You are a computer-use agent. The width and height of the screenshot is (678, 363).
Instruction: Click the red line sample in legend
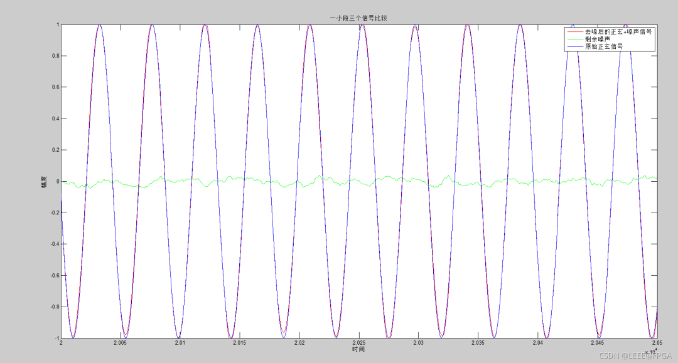tap(574, 31)
